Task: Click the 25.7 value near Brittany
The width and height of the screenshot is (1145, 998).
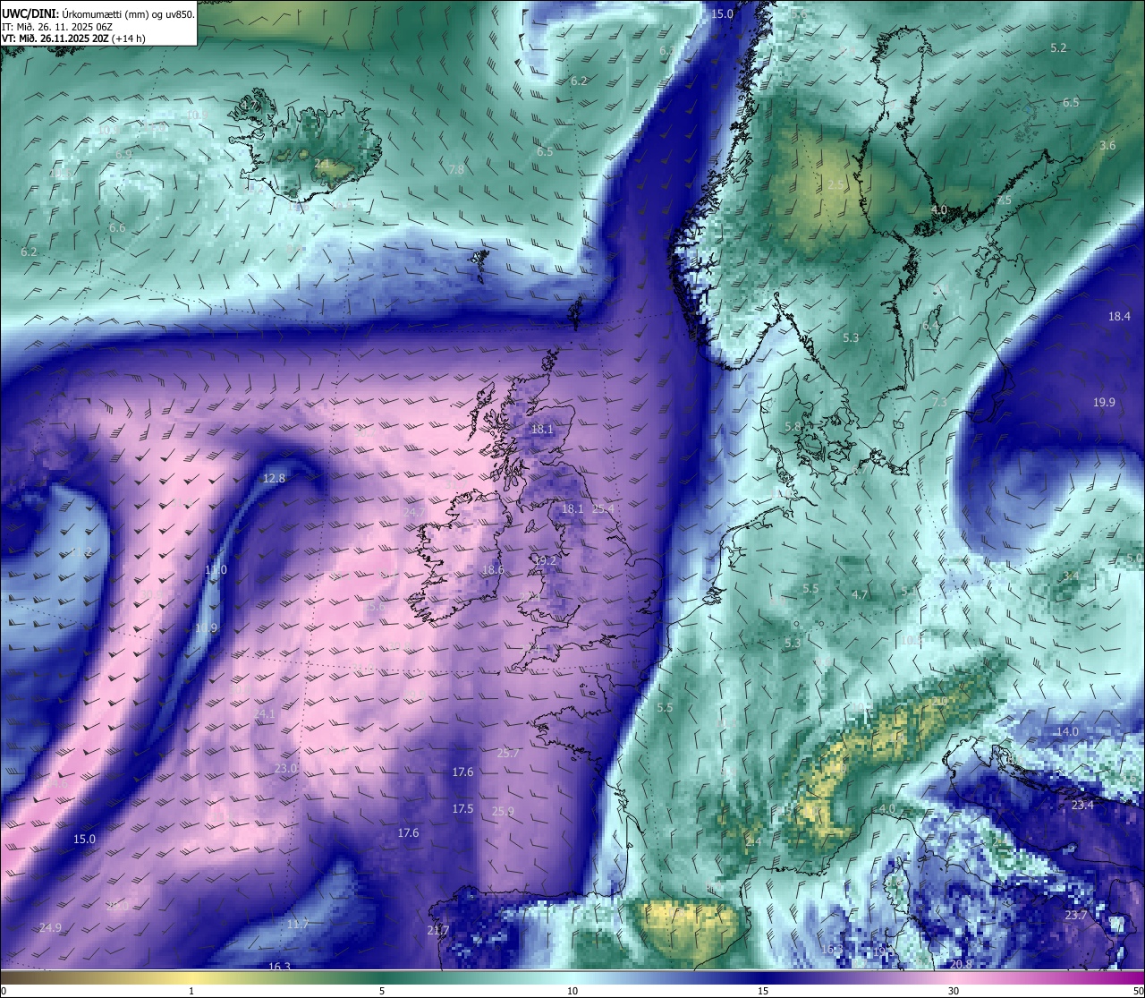Action: (508, 754)
